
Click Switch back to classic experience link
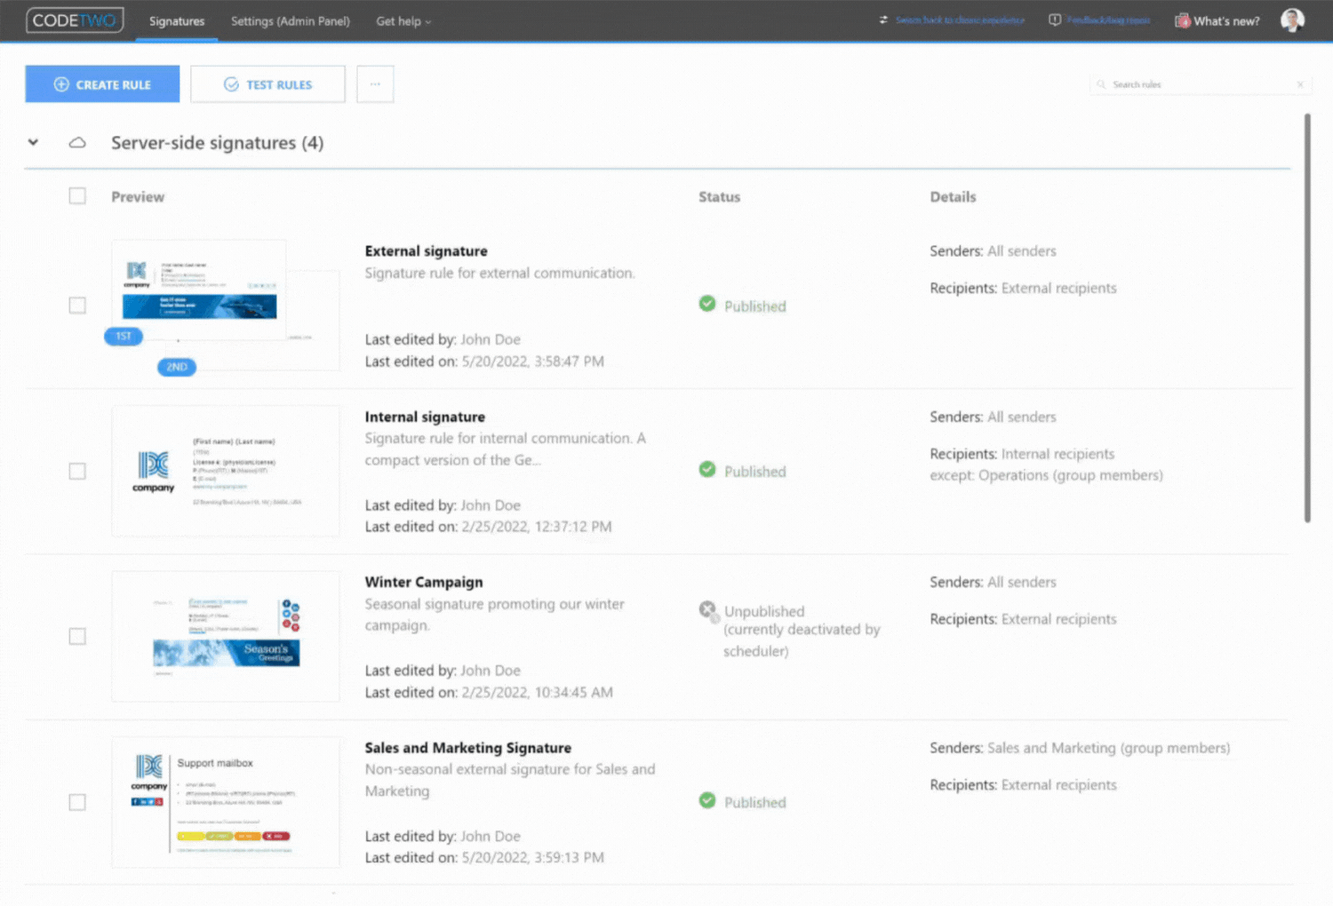[960, 20]
